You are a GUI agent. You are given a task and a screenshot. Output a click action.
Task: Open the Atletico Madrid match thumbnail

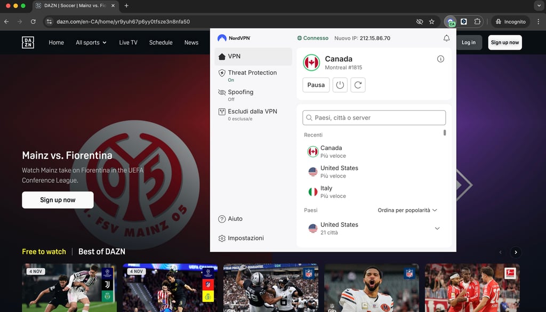[x=170, y=287]
